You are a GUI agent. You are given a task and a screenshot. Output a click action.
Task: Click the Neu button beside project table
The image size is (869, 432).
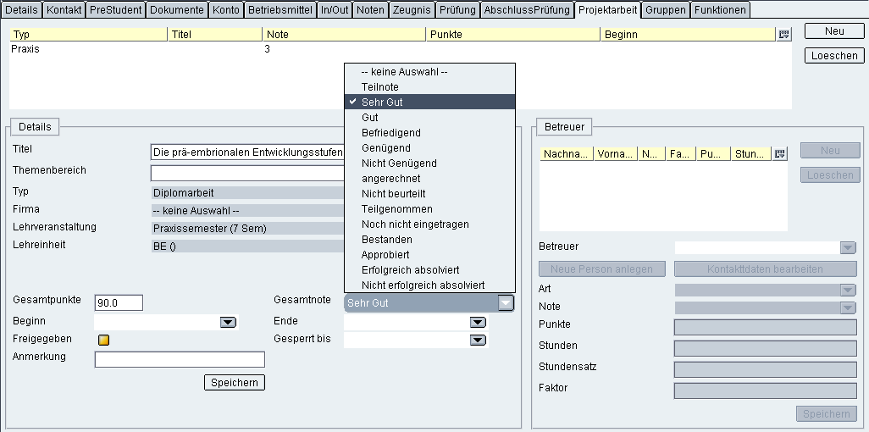pyautogui.click(x=833, y=31)
